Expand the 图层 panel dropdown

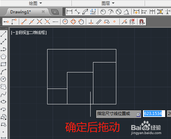point(113,3)
